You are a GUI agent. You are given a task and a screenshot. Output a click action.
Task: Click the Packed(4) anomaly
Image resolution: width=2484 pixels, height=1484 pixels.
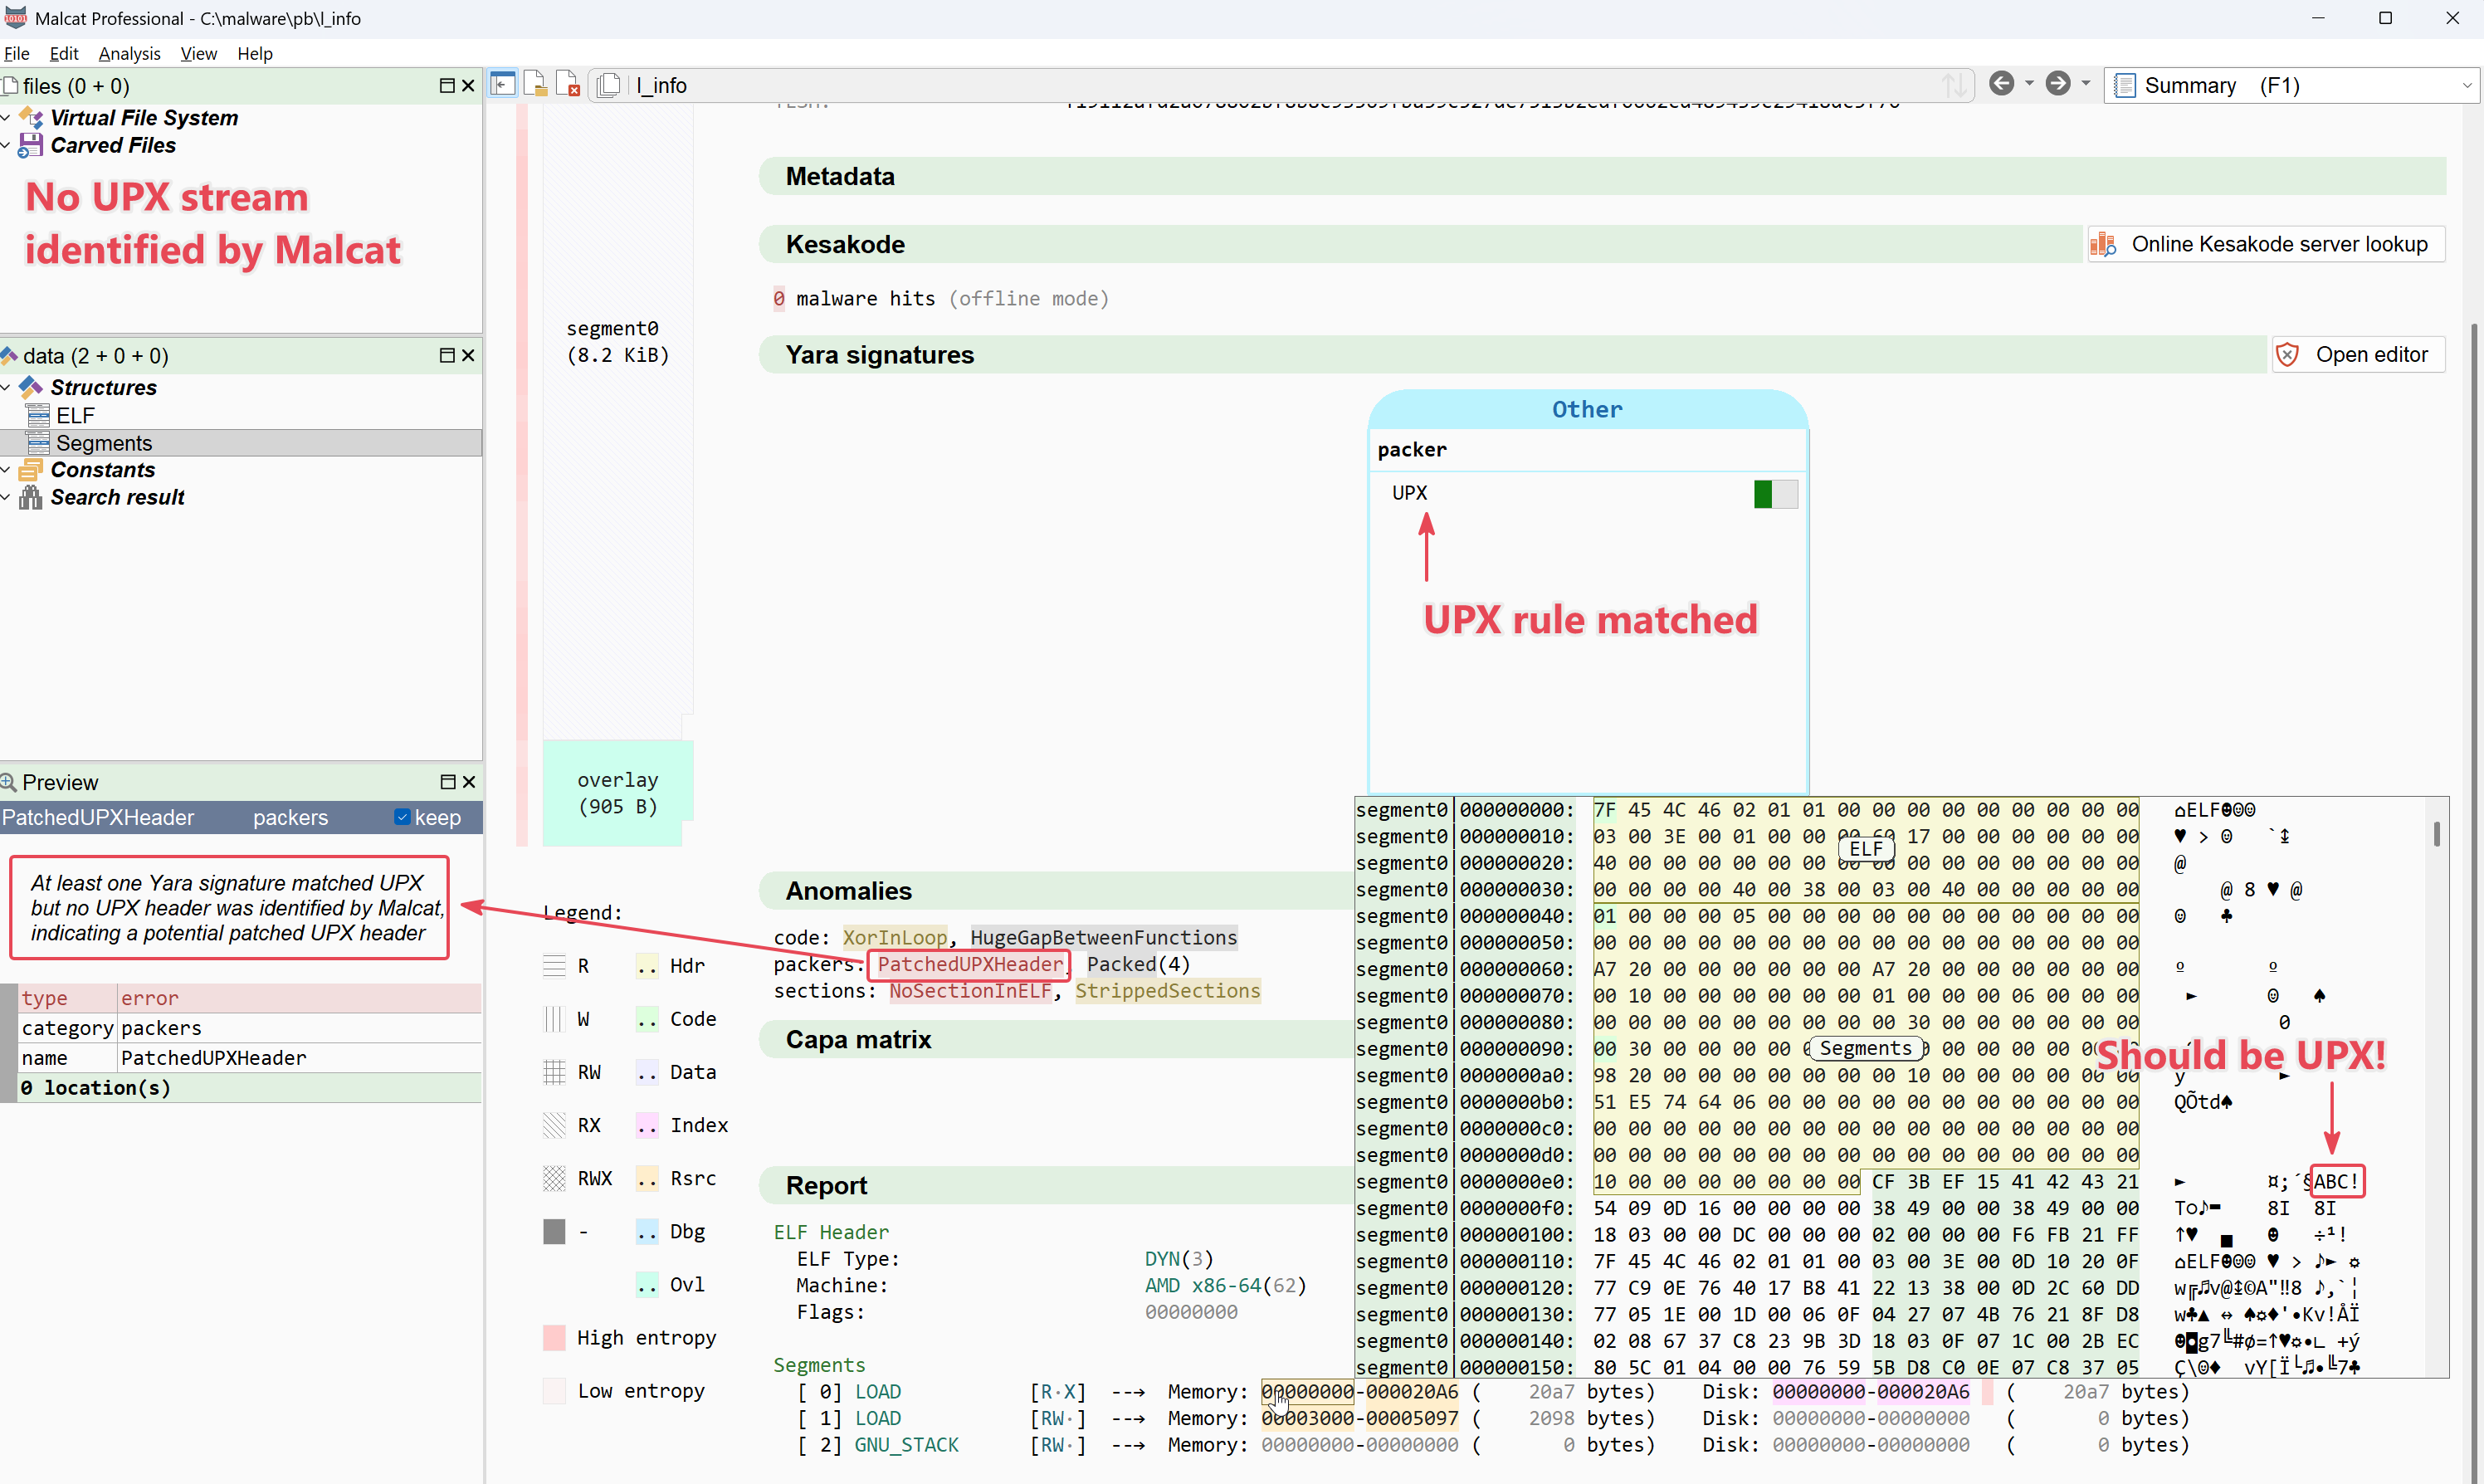(x=1138, y=964)
